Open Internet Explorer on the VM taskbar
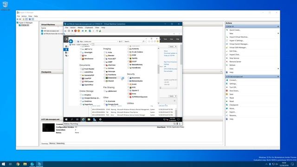The height and width of the screenshot is (167, 297). 83,120
